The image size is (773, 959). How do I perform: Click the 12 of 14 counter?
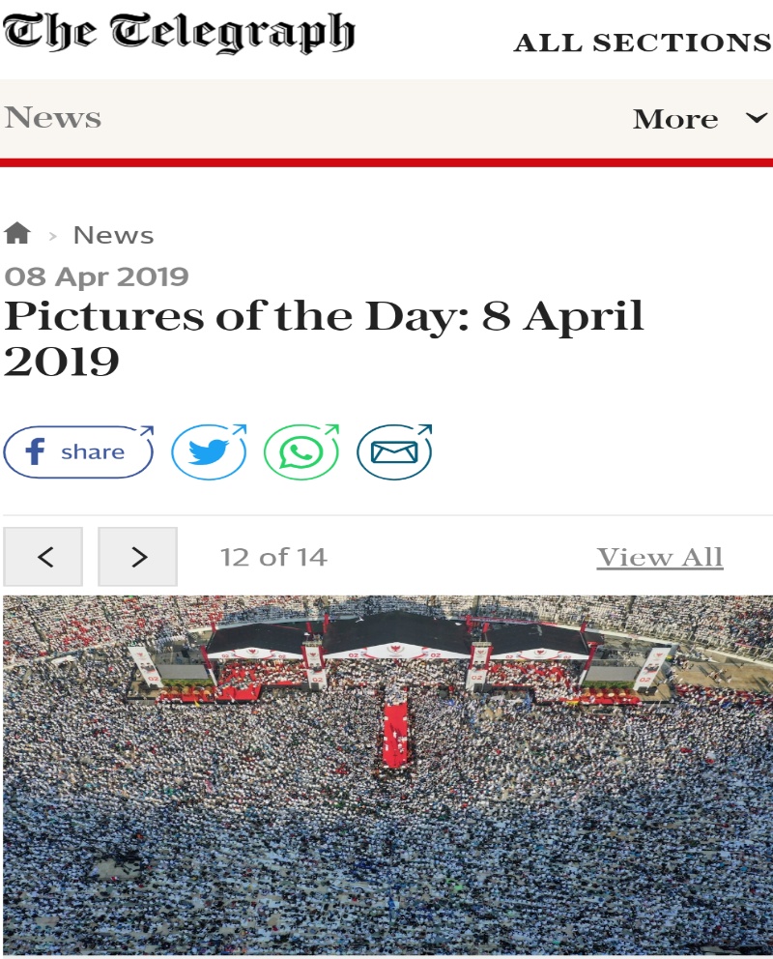273,557
